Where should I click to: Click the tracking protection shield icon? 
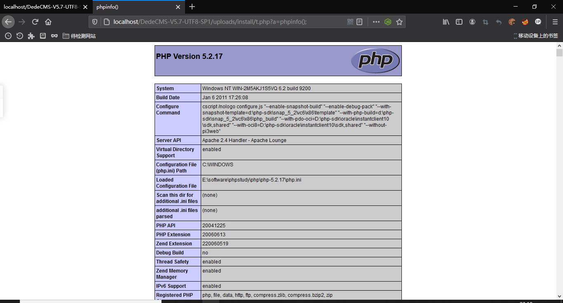click(x=95, y=22)
